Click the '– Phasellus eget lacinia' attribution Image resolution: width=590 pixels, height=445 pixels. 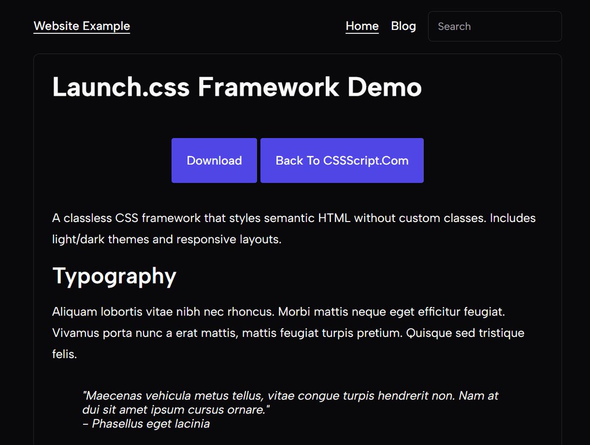[x=146, y=423]
